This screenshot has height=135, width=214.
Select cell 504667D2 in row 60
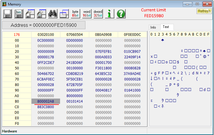[46, 73]
